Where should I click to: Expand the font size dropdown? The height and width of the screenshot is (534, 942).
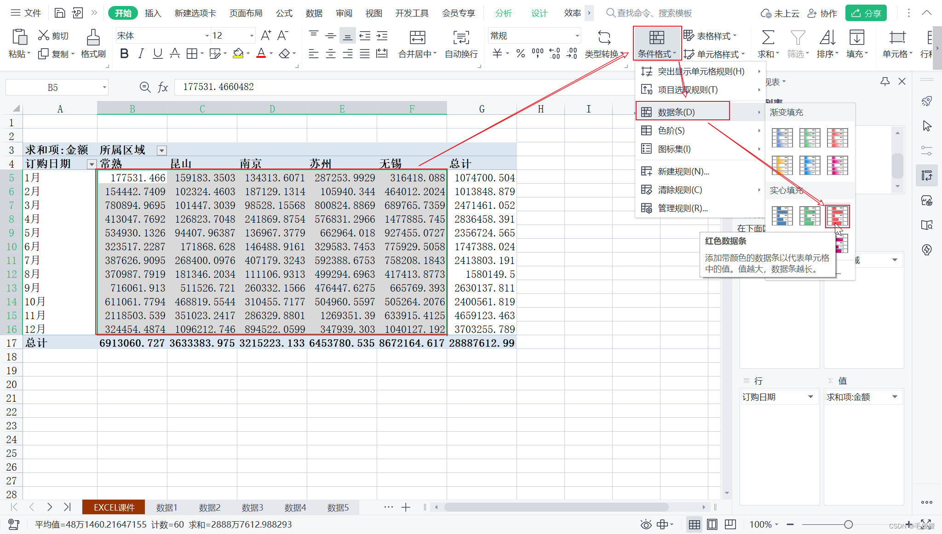(252, 36)
